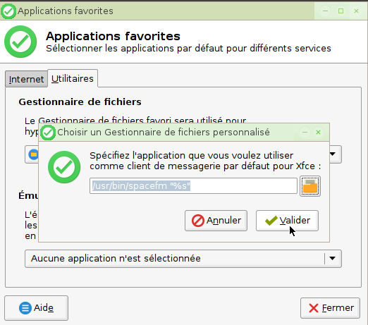
Task: Maximize the Applications favorites window
Action: coord(341,11)
